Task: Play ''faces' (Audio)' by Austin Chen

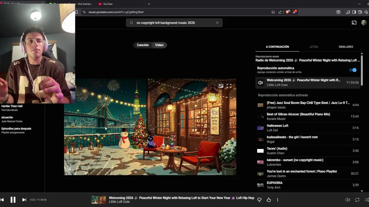Action: pyautogui.click(x=308, y=151)
